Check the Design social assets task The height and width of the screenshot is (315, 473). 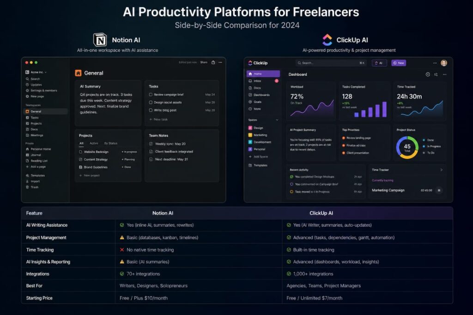click(151, 103)
